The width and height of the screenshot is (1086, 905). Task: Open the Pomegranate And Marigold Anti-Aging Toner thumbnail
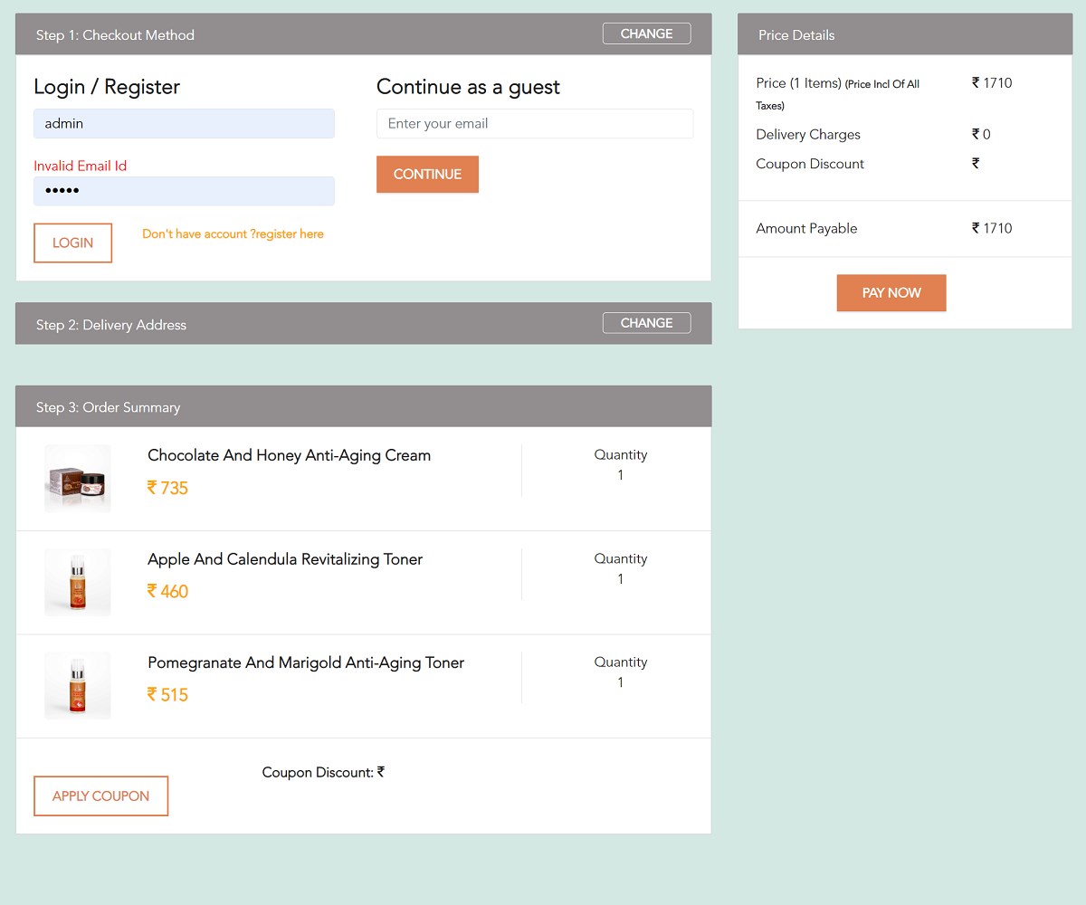[x=78, y=685]
